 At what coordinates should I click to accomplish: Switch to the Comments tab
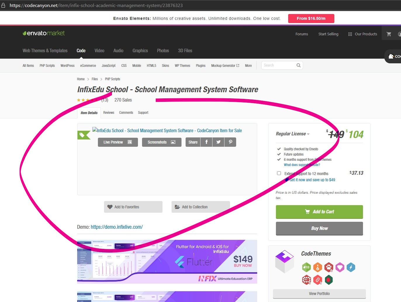(x=126, y=113)
